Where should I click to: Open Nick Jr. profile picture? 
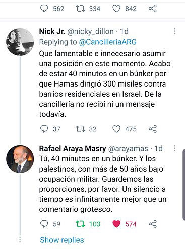pos(20,42)
